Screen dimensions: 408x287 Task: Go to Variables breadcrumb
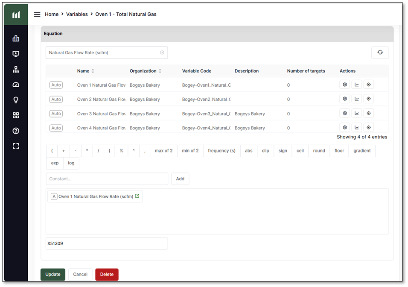click(x=77, y=15)
